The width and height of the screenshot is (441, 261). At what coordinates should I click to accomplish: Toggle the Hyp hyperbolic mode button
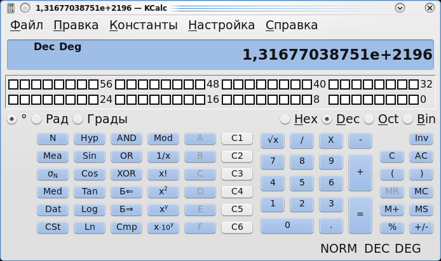click(90, 138)
